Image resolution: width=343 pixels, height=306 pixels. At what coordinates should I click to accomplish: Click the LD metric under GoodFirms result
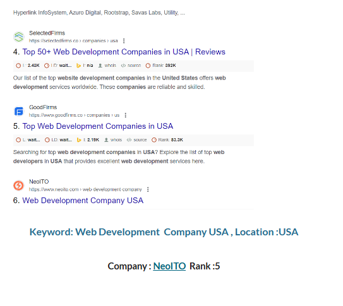tap(58, 140)
